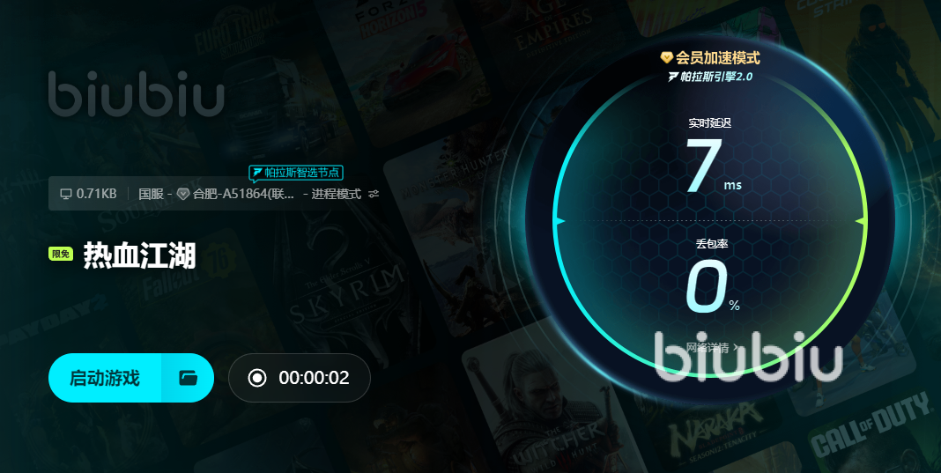This screenshot has height=473, width=941.
Task: Click the node switch sliders icon after 进程模式
Action: coord(374,194)
